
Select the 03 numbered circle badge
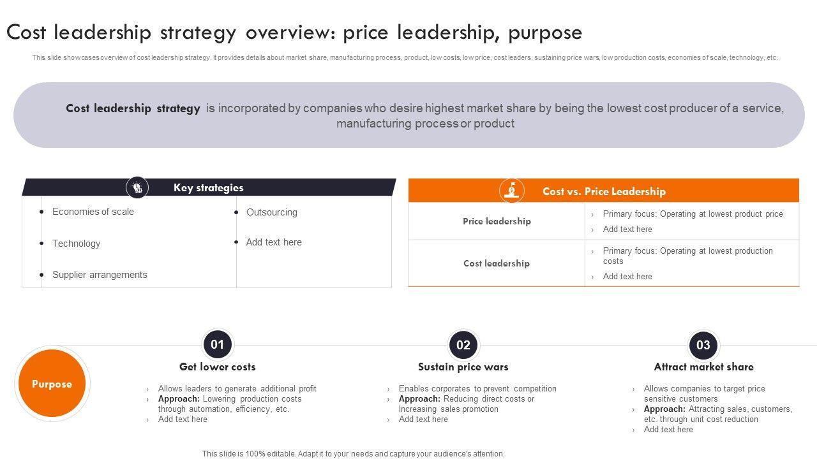coord(703,346)
